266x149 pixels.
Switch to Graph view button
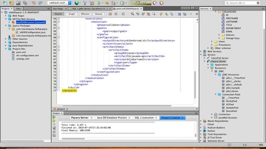[x=71, y=14]
